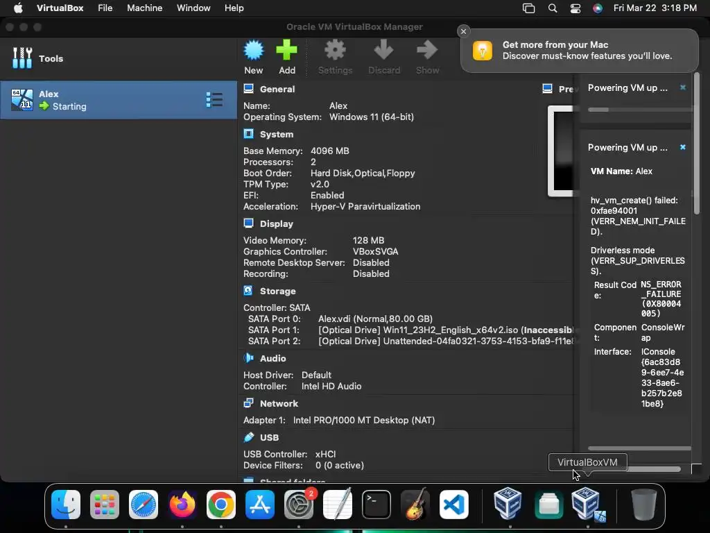
Task: Select the Alex virtual machine entry
Action: coord(119,100)
